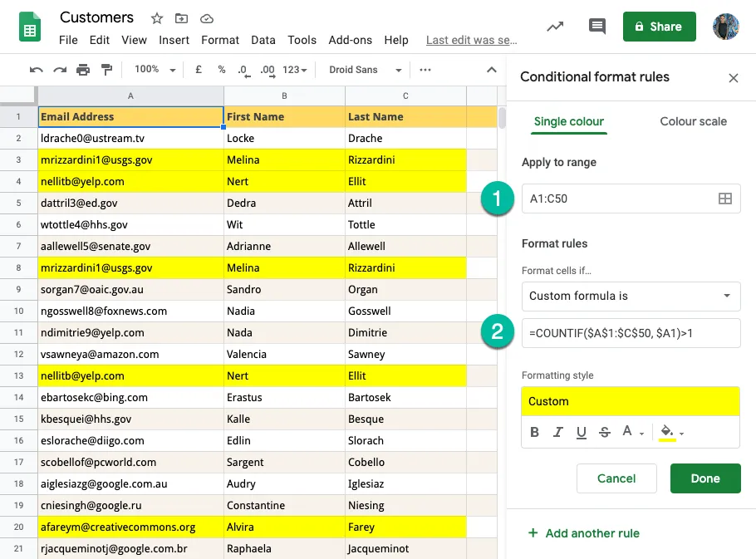The height and width of the screenshot is (559, 756).
Task: Select the Paint format tool
Action: pos(104,70)
